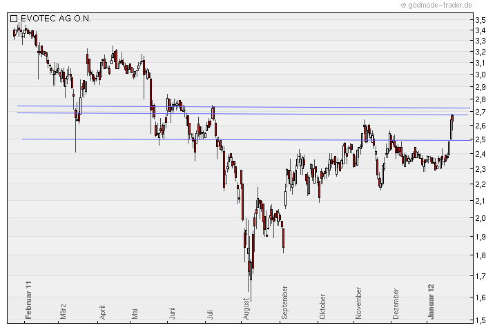The width and height of the screenshot is (504, 332).
Task: Click the 1,7 price axis value
Action: click(x=481, y=276)
